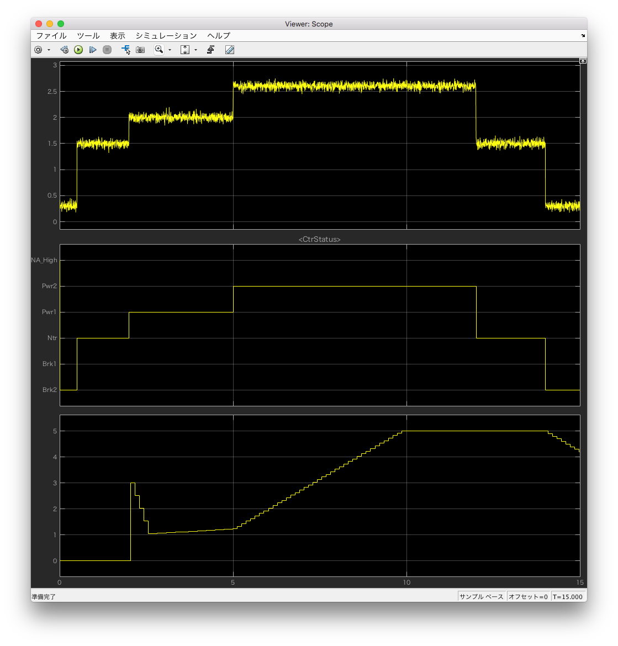Click the Pwr2 axis label
Viewport: 618px width, 646px height.
(x=50, y=286)
